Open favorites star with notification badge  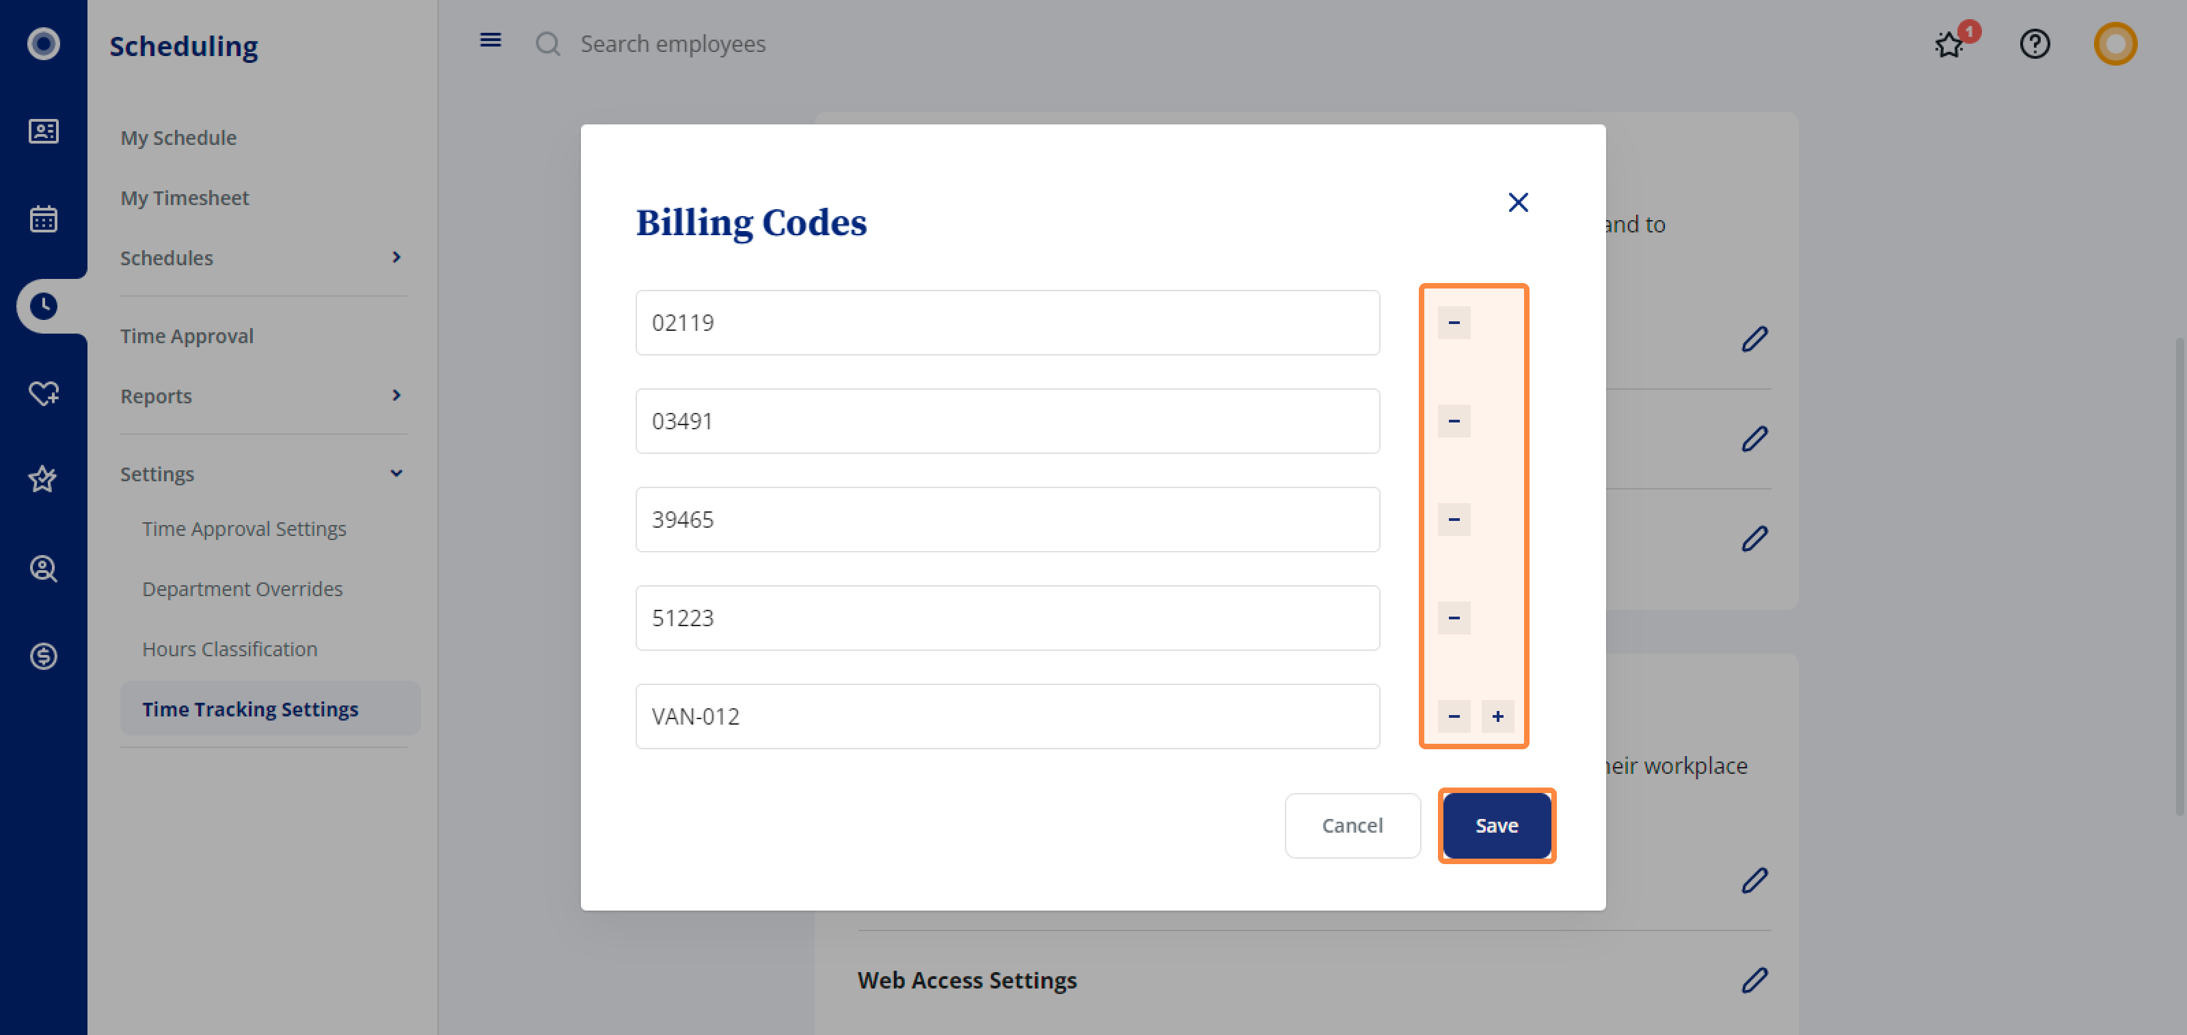[x=1950, y=44]
